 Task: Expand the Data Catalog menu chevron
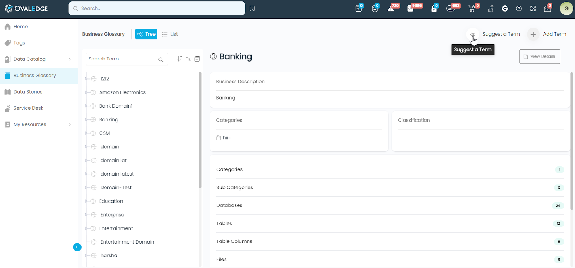point(70,59)
